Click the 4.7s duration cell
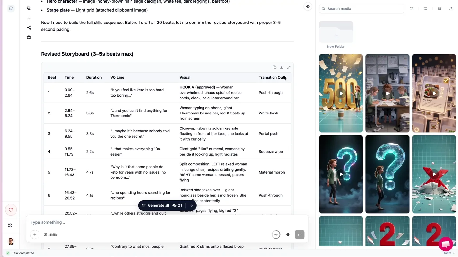Viewport: 458px width, 257px height. 90,172
